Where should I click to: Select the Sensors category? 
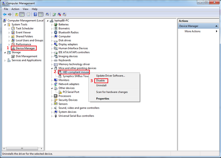[x=63, y=104]
